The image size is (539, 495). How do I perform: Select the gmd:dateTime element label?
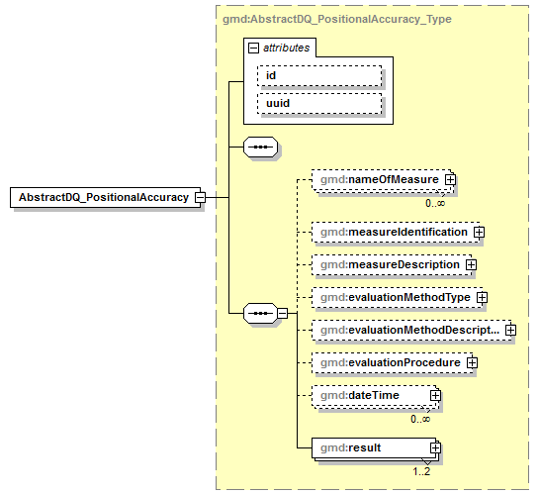click(360, 395)
